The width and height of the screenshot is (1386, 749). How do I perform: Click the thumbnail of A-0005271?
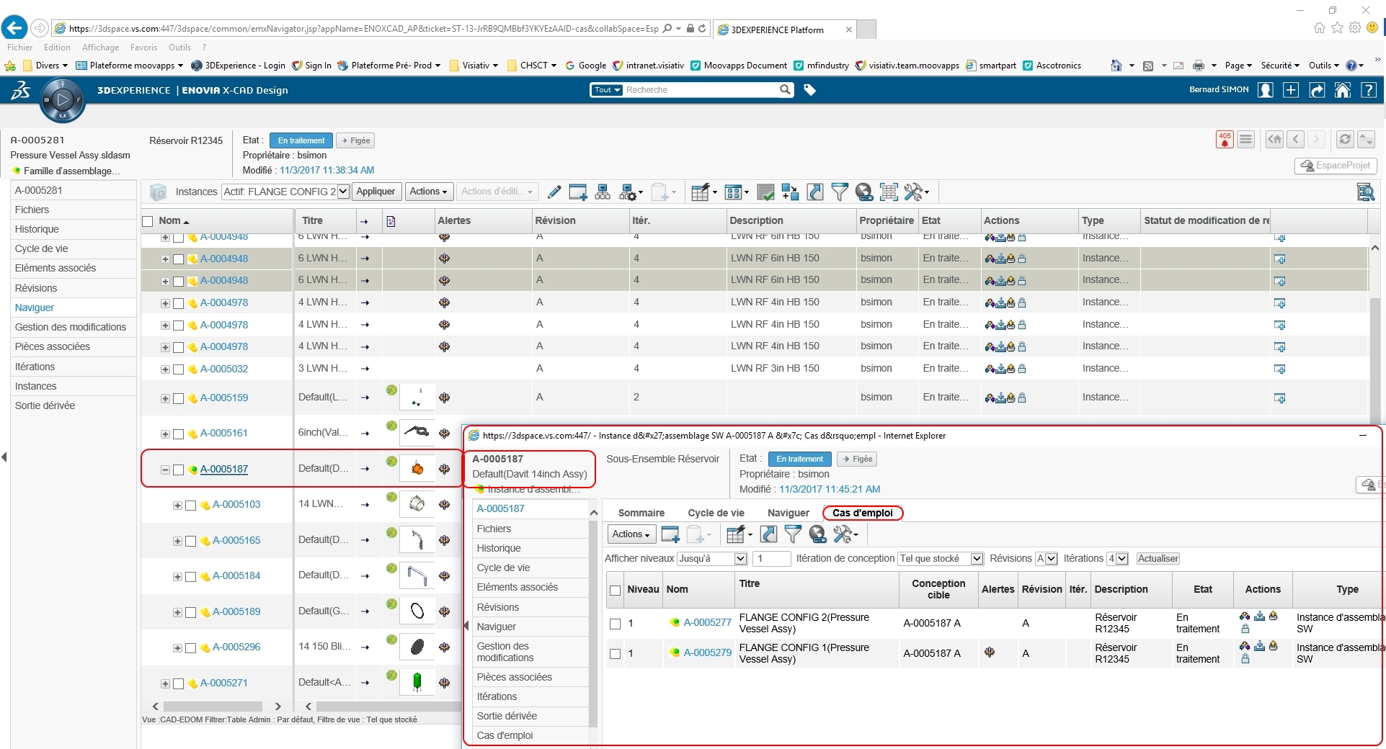[417, 681]
